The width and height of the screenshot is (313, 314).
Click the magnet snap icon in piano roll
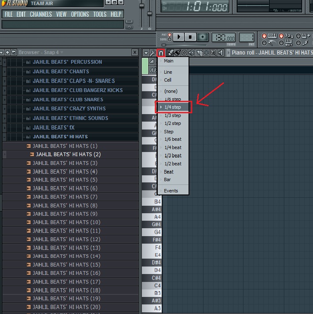coord(161,53)
